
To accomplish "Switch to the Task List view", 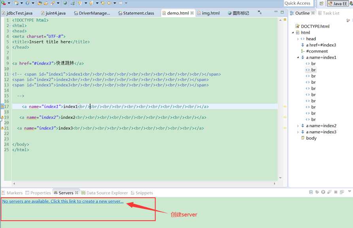I will click(x=328, y=13).
